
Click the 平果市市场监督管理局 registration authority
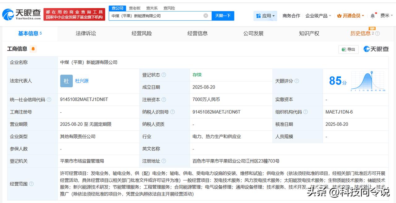pyautogui.click(x=82, y=161)
